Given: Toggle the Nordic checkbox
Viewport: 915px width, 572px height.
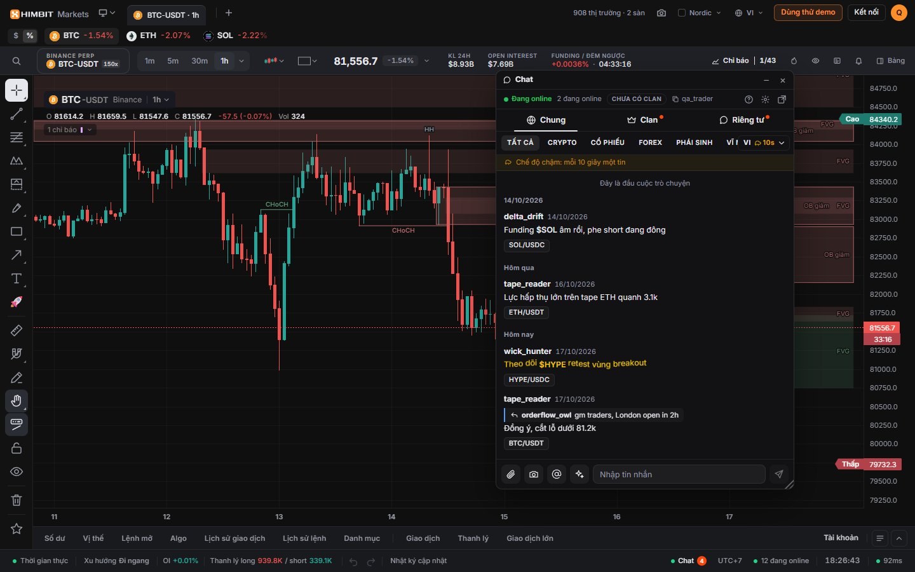Looking at the screenshot, I should 682,13.
